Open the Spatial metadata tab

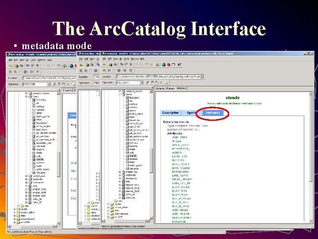click(191, 113)
